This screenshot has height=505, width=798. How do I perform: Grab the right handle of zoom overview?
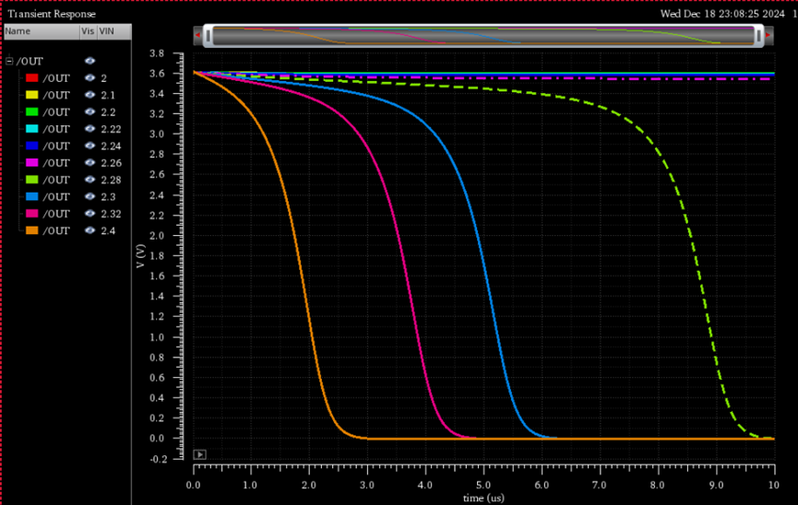pyautogui.click(x=759, y=36)
